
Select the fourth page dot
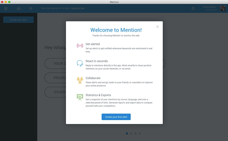point(139,133)
